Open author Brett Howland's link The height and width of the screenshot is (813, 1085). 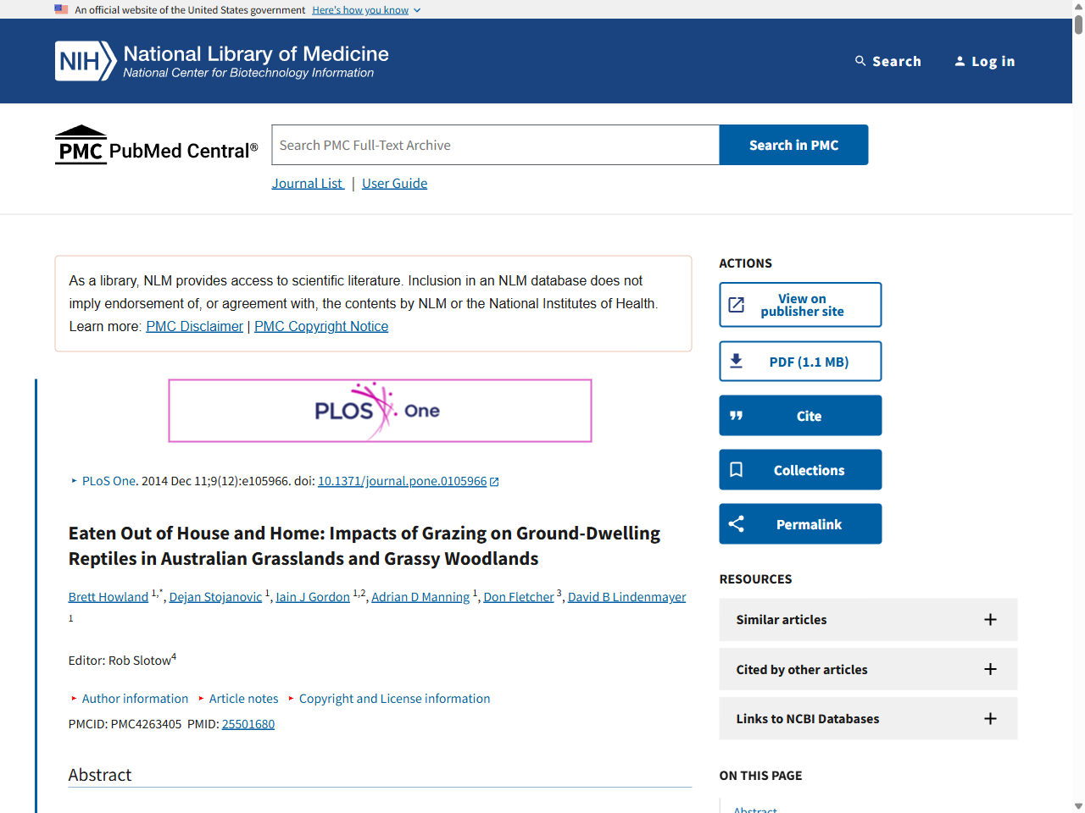click(x=108, y=597)
